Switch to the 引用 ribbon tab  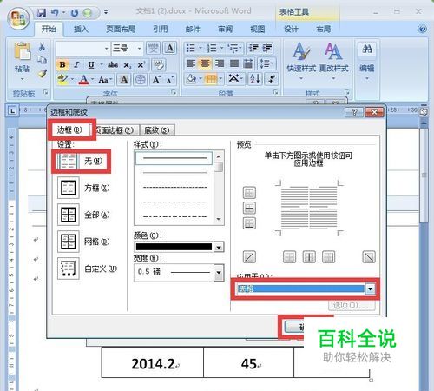click(x=161, y=29)
